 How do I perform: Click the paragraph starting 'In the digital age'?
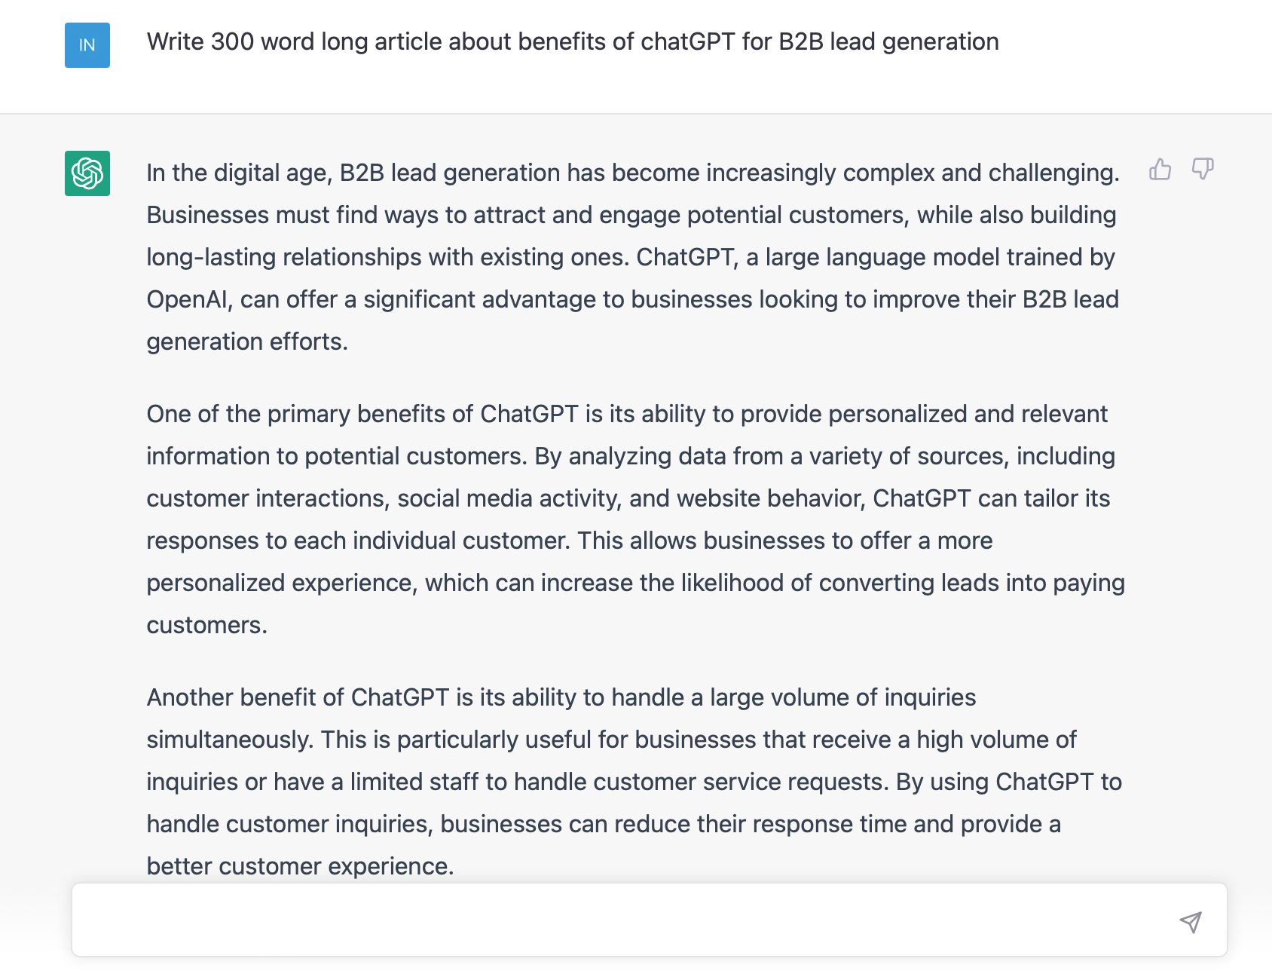click(x=634, y=257)
